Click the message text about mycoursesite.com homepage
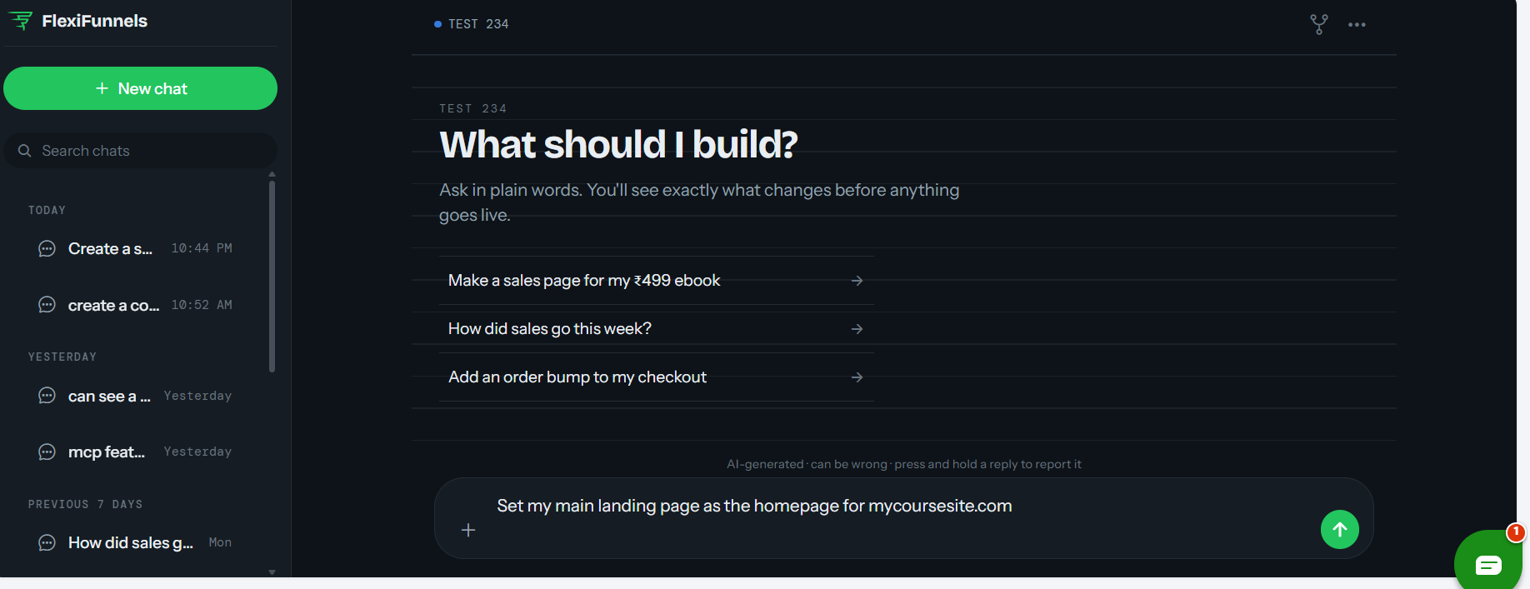 pyautogui.click(x=754, y=506)
